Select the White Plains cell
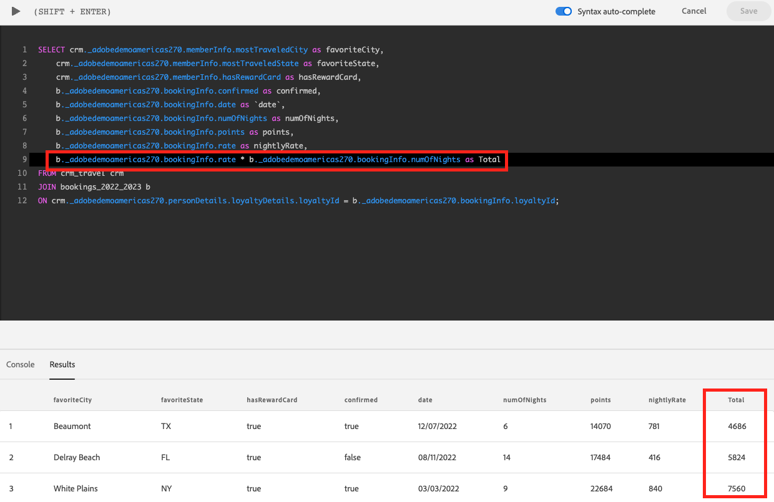 coord(76,489)
